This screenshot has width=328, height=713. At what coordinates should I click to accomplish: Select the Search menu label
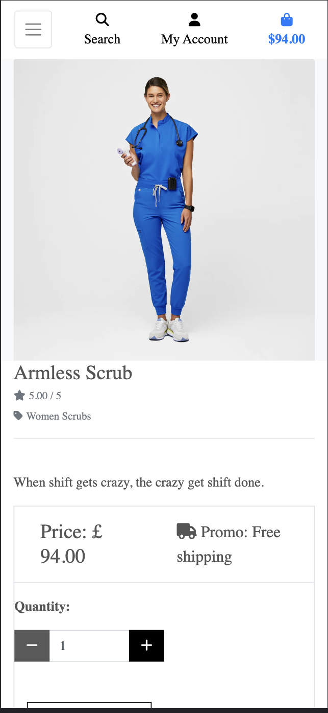tap(103, 39)
